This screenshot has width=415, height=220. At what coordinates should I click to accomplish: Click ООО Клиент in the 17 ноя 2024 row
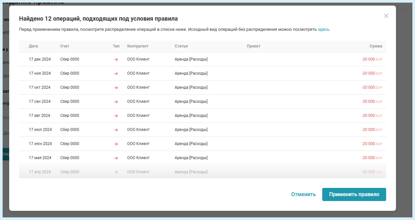pyautogui.click(x=138, y=73)
